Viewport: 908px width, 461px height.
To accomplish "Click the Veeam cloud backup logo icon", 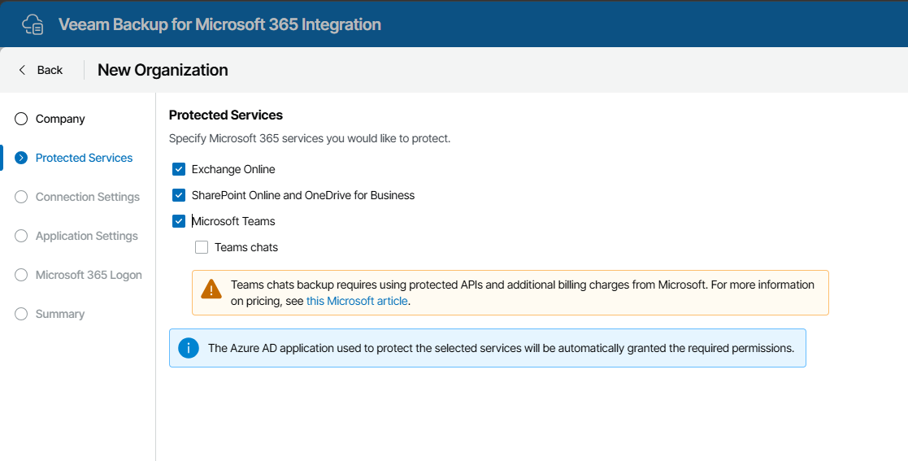I will (33, 25).
